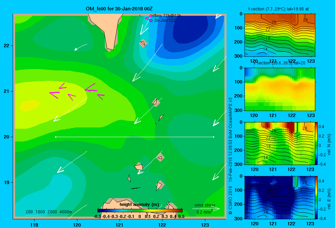This screenshot has width=335, height=228.
Task: Click the height anomaly (m) legend title
Action: [x=139, y=205]
